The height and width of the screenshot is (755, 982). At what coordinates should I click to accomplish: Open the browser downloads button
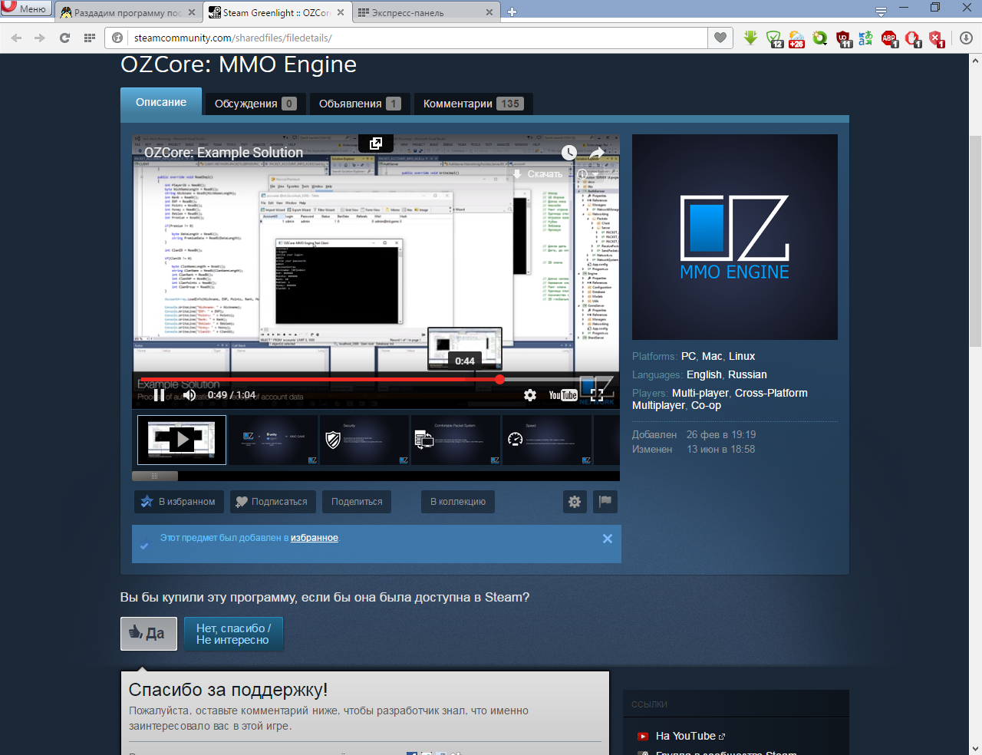coord(966,38)
